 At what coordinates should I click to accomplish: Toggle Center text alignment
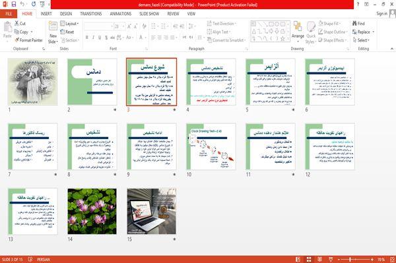click(x=160, y=38)
